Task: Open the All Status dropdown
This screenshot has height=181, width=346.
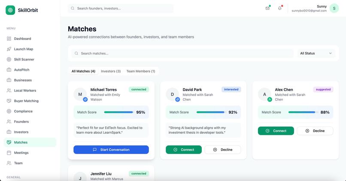Action: pos(316,53)
